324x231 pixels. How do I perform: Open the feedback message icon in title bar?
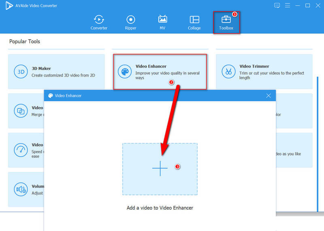pyautogui.click(x=277, y=5)
